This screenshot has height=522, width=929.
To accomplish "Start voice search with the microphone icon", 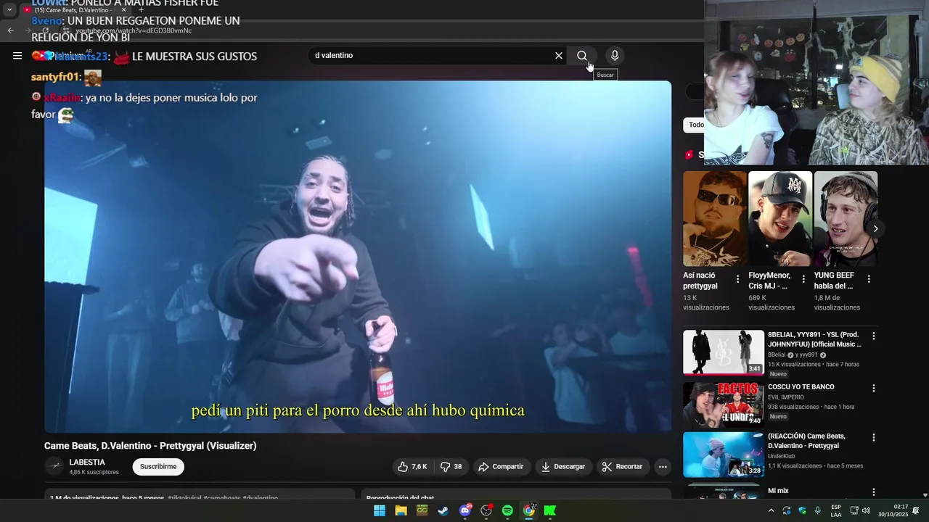I will 615,56.
